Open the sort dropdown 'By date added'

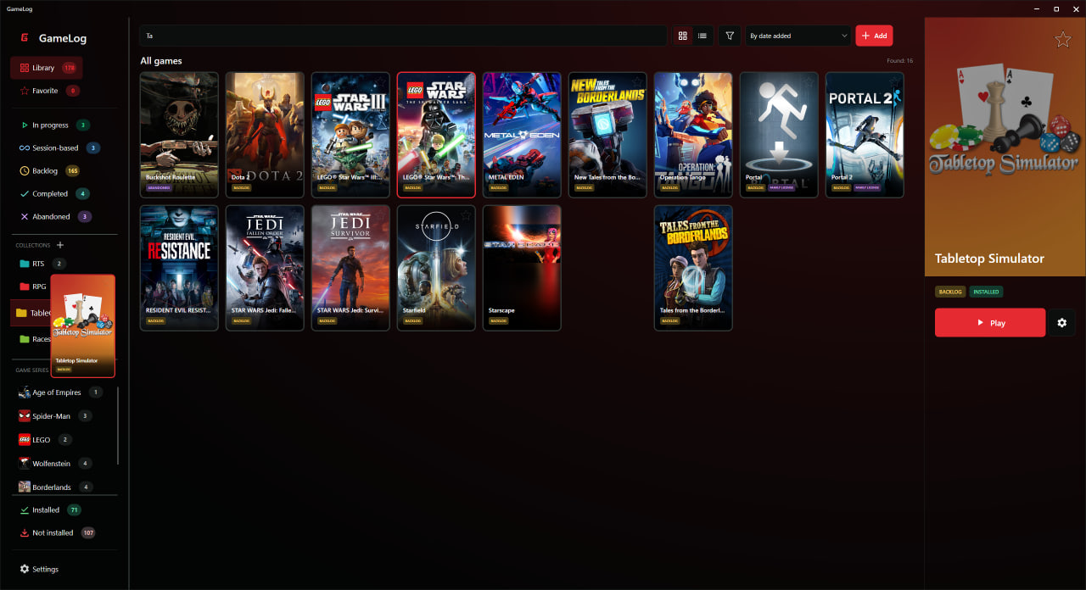[798, 36]
